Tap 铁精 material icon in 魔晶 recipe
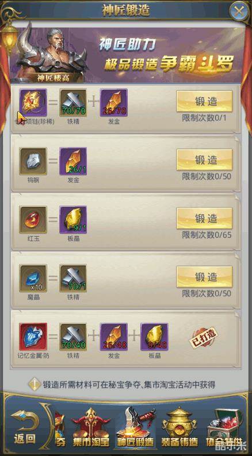252x456 pixels. pos(73,279)
